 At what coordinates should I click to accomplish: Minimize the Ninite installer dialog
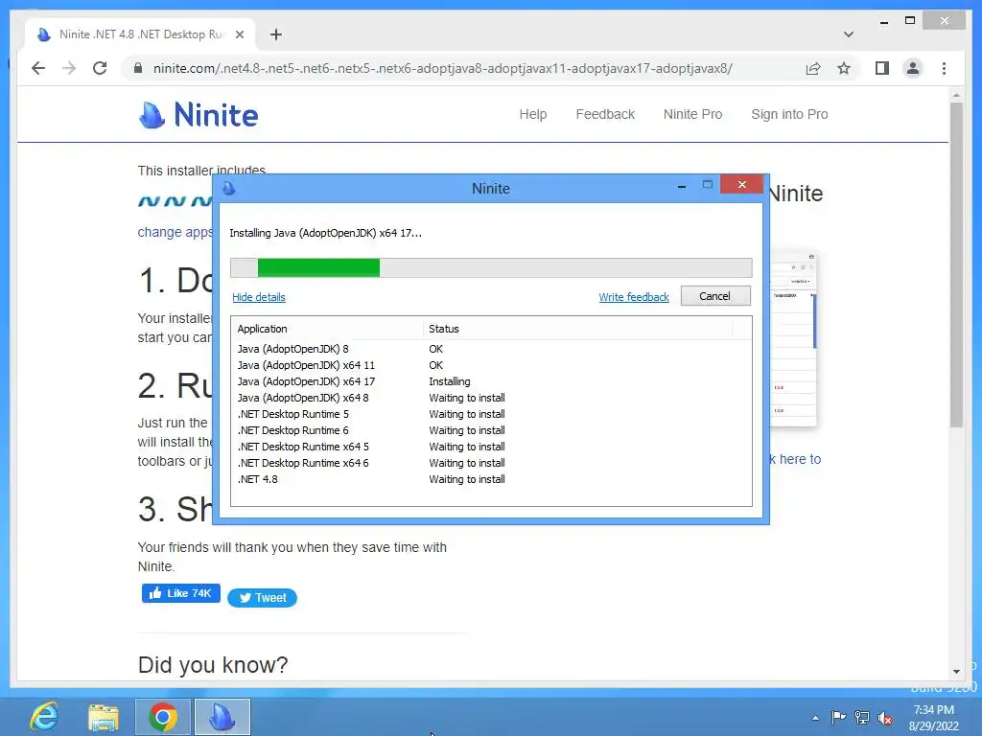point(682,186)
